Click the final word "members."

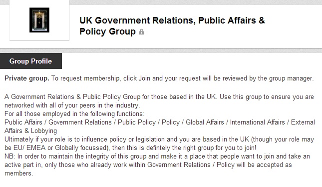(18, 173)
